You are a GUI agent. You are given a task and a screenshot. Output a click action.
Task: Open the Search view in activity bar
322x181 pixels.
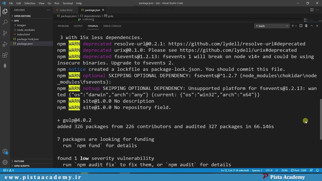point(5,22)
